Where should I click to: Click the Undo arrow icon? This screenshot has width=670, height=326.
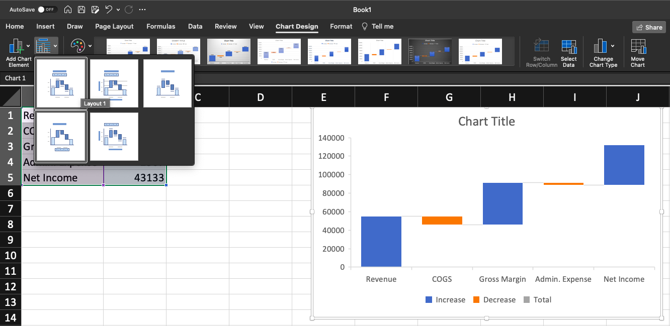tap(108, 10)
